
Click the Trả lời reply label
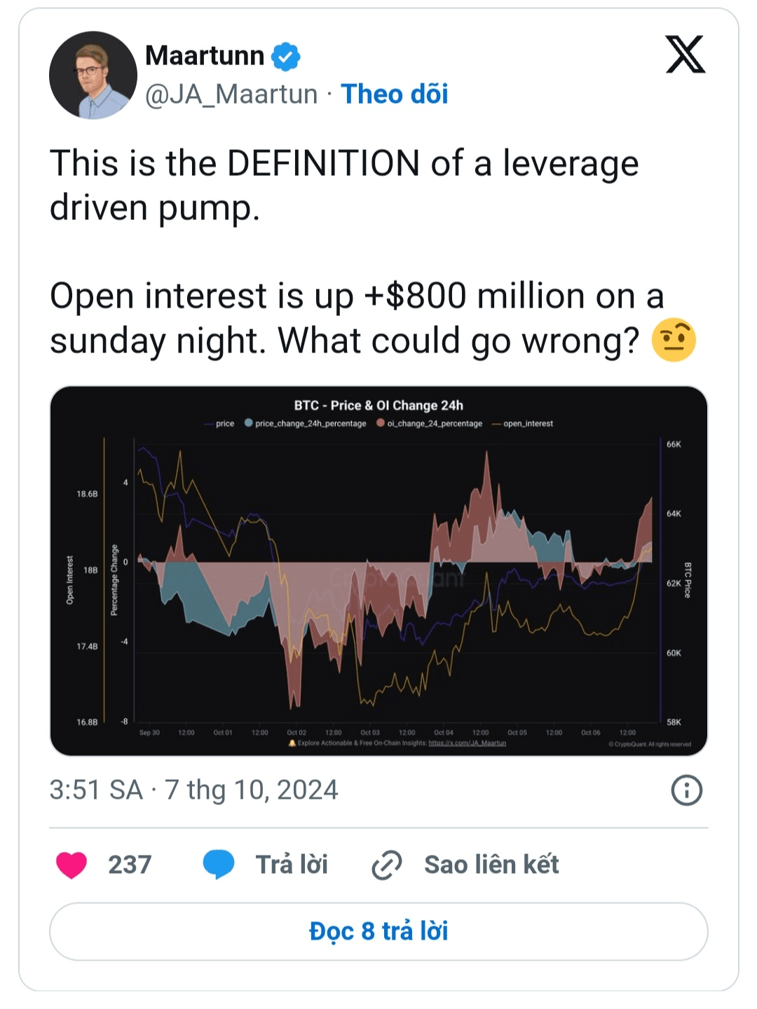(292, 865)
